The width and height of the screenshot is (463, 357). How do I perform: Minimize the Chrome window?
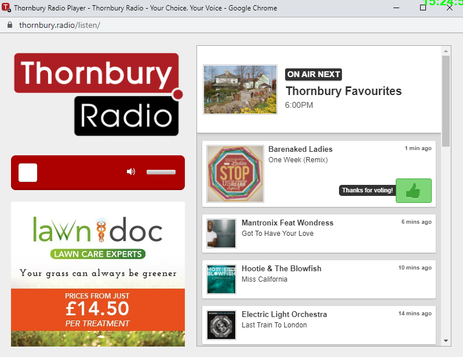(x=396, y=8)
